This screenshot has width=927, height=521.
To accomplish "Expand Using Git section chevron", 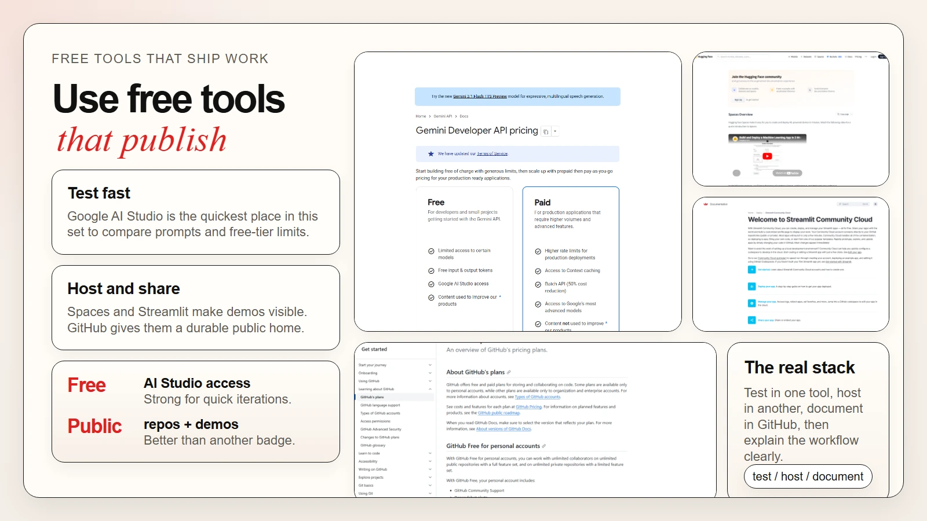I will tap(430, 494).
